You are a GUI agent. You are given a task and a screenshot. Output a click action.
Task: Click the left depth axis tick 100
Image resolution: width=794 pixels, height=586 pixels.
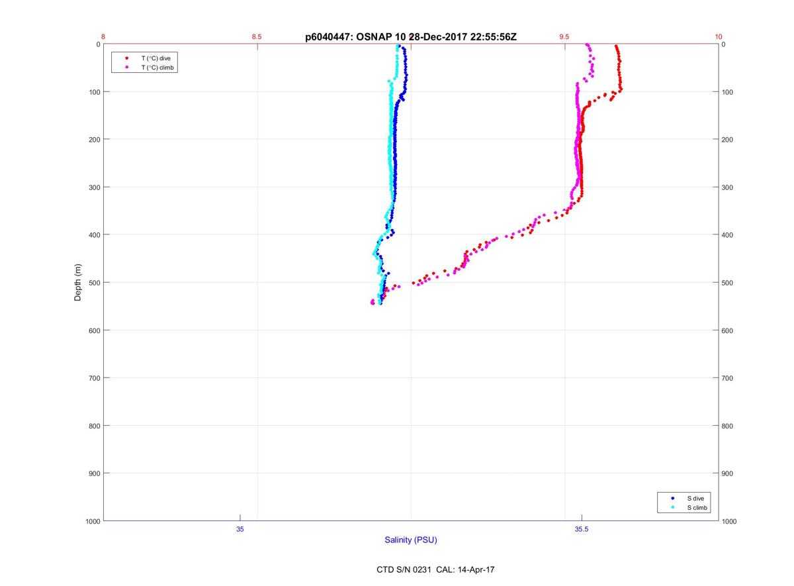95,92
